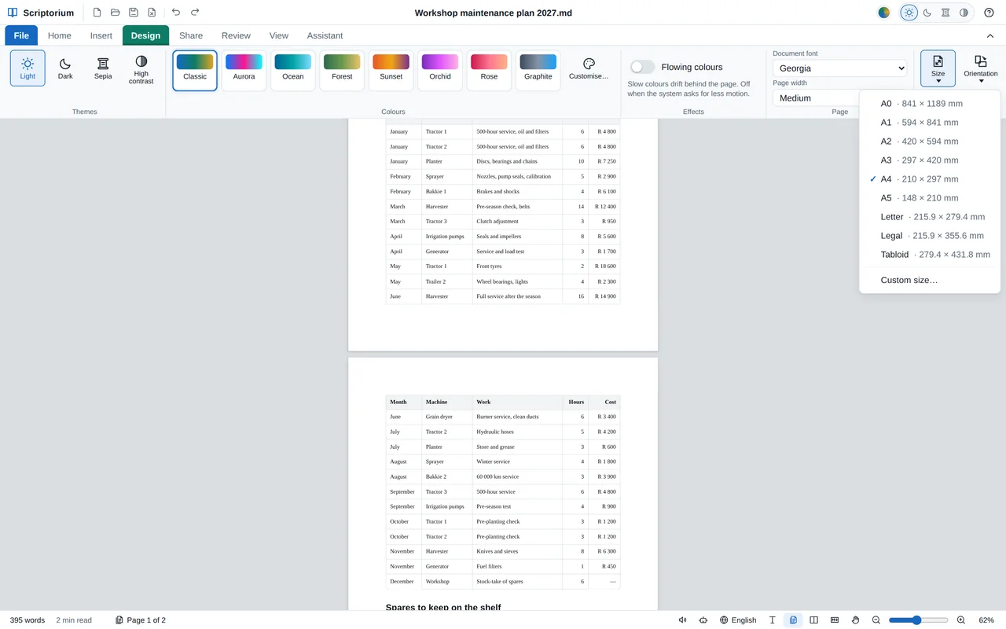Switch to two-column split view icon
The image size is (1006, 629).
click(813, 620)
